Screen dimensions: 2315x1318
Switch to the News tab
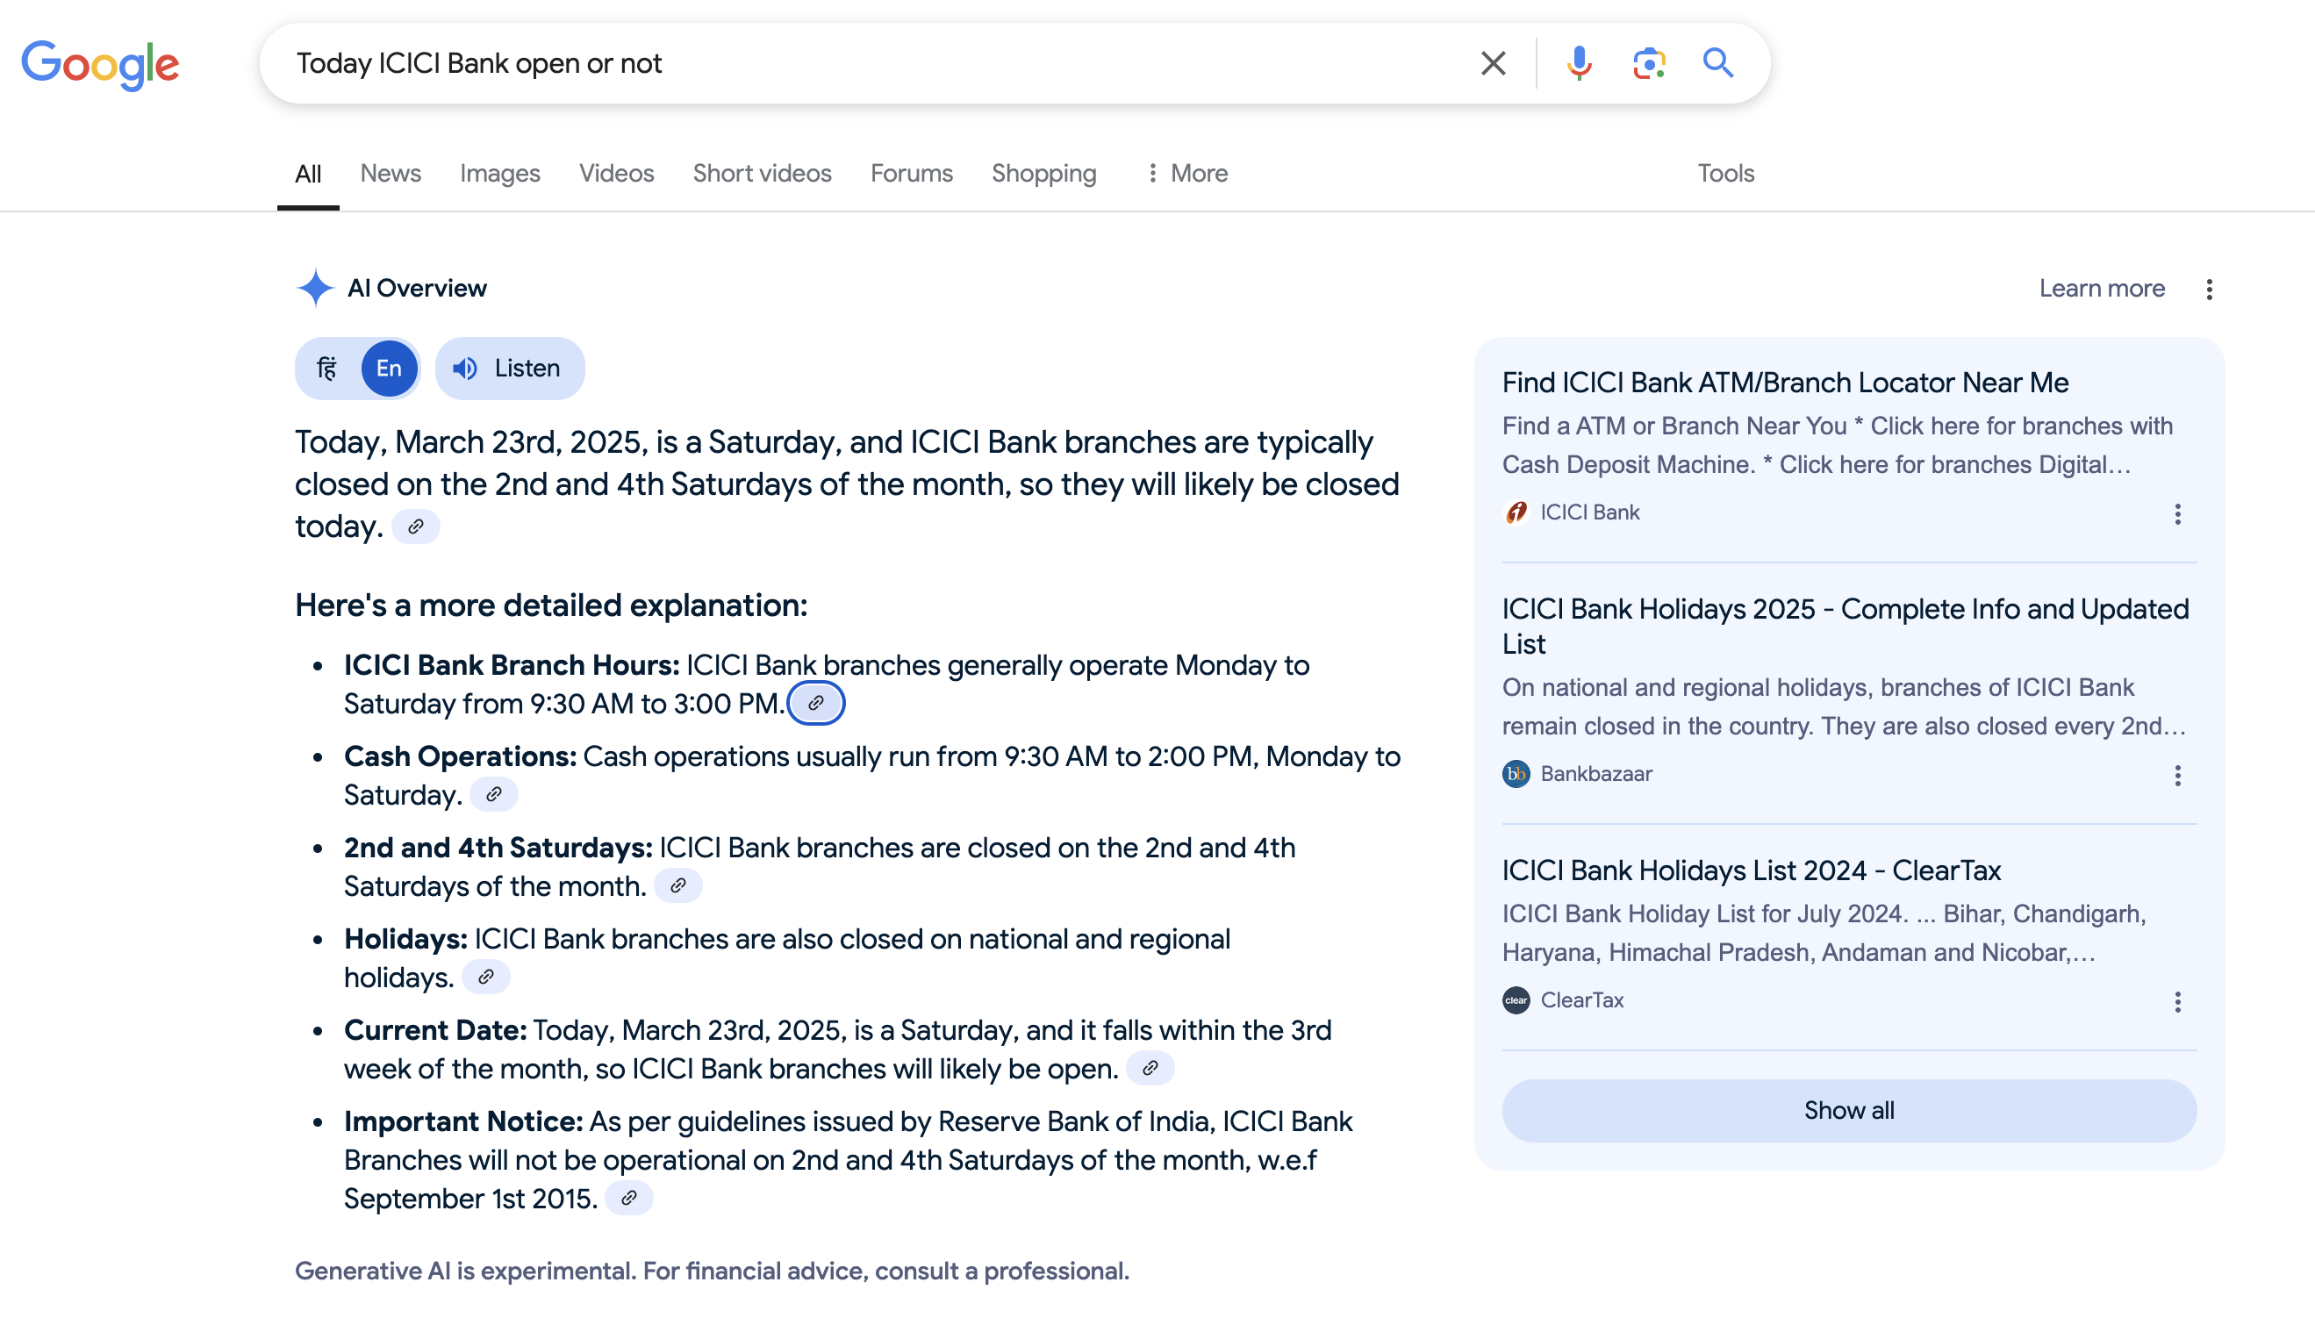(390, 173)
